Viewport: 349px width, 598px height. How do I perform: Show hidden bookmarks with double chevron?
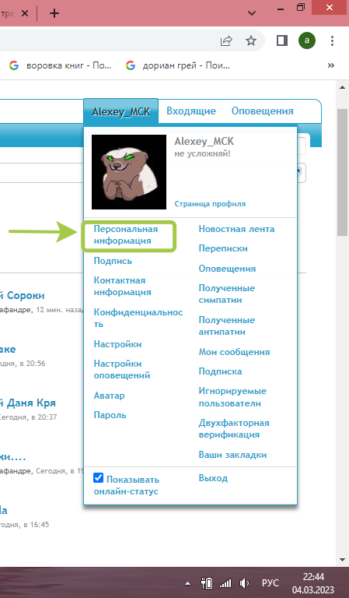tap(330, 65)
